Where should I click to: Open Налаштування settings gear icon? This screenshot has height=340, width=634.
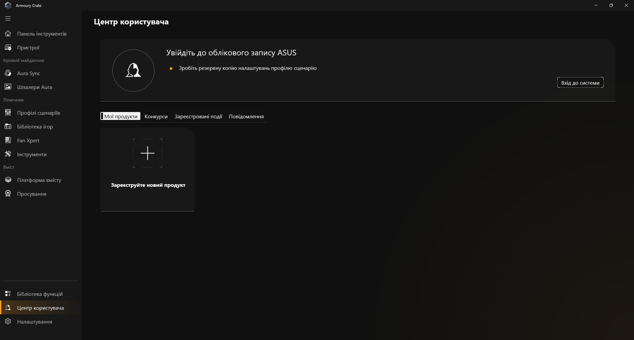click(8, 322)
